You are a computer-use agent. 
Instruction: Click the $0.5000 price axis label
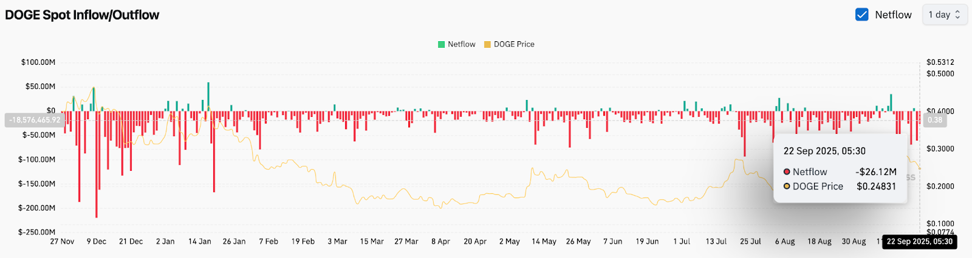point(940,74)
